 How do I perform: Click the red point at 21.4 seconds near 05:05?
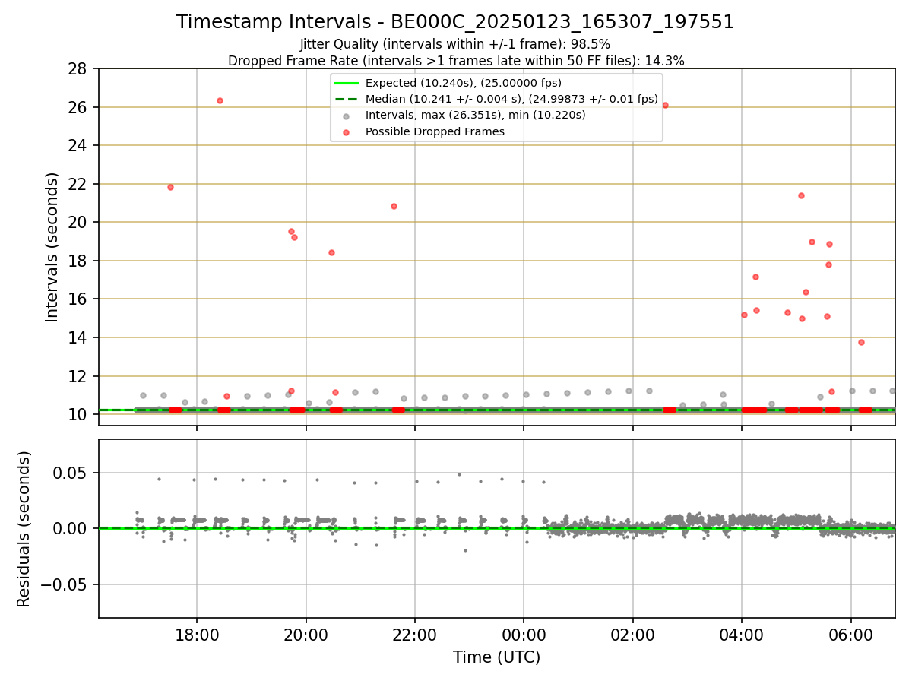coord(801,195)
